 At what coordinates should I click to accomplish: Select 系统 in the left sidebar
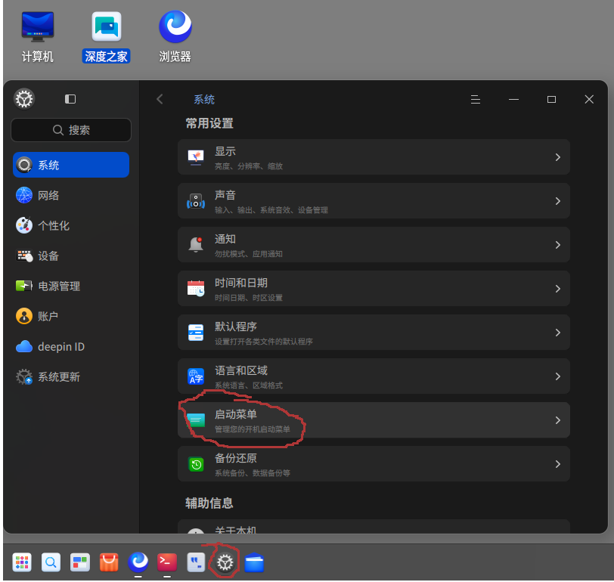click(71, 165)
